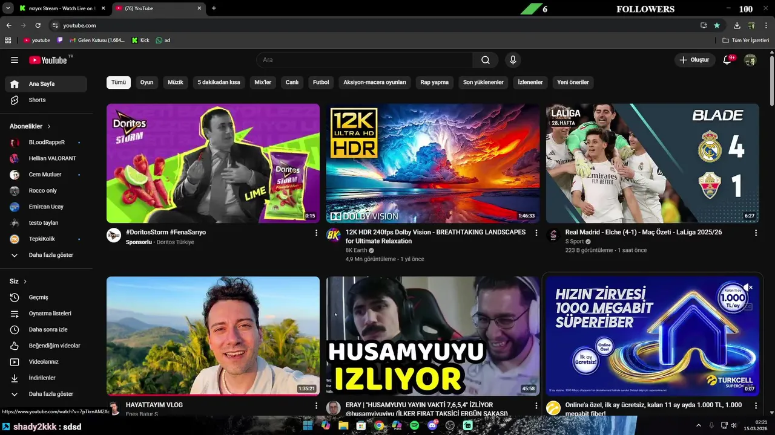
Task: Unmute the Turkcell ad video
Action: tap(748, 288)
